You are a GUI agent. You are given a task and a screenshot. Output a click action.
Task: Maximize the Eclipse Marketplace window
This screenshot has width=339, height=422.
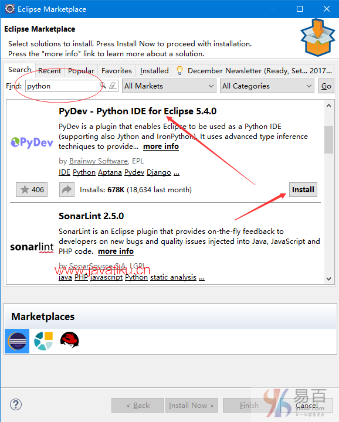coord(300,9)
